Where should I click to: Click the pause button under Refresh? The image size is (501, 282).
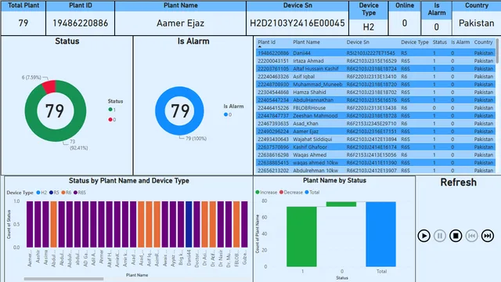440,236
